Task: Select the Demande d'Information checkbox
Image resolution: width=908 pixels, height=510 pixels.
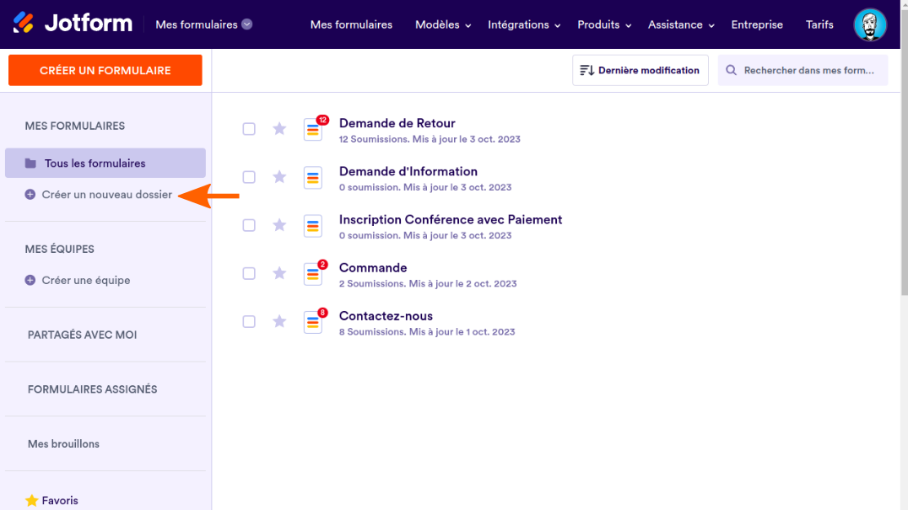Action: point(249,177)
